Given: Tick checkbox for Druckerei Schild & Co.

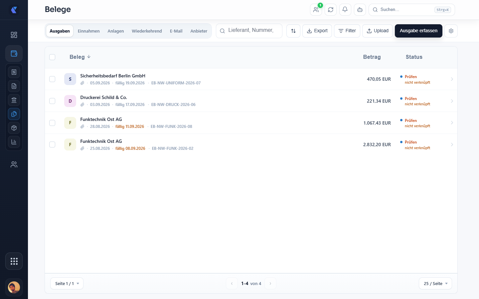Looking at the screenshot, I should click(52, 101).
